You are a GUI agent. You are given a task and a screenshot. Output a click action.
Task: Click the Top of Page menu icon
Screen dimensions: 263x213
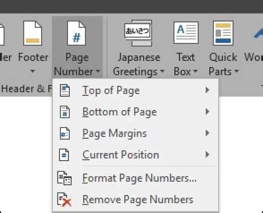(x=65, y=90)
